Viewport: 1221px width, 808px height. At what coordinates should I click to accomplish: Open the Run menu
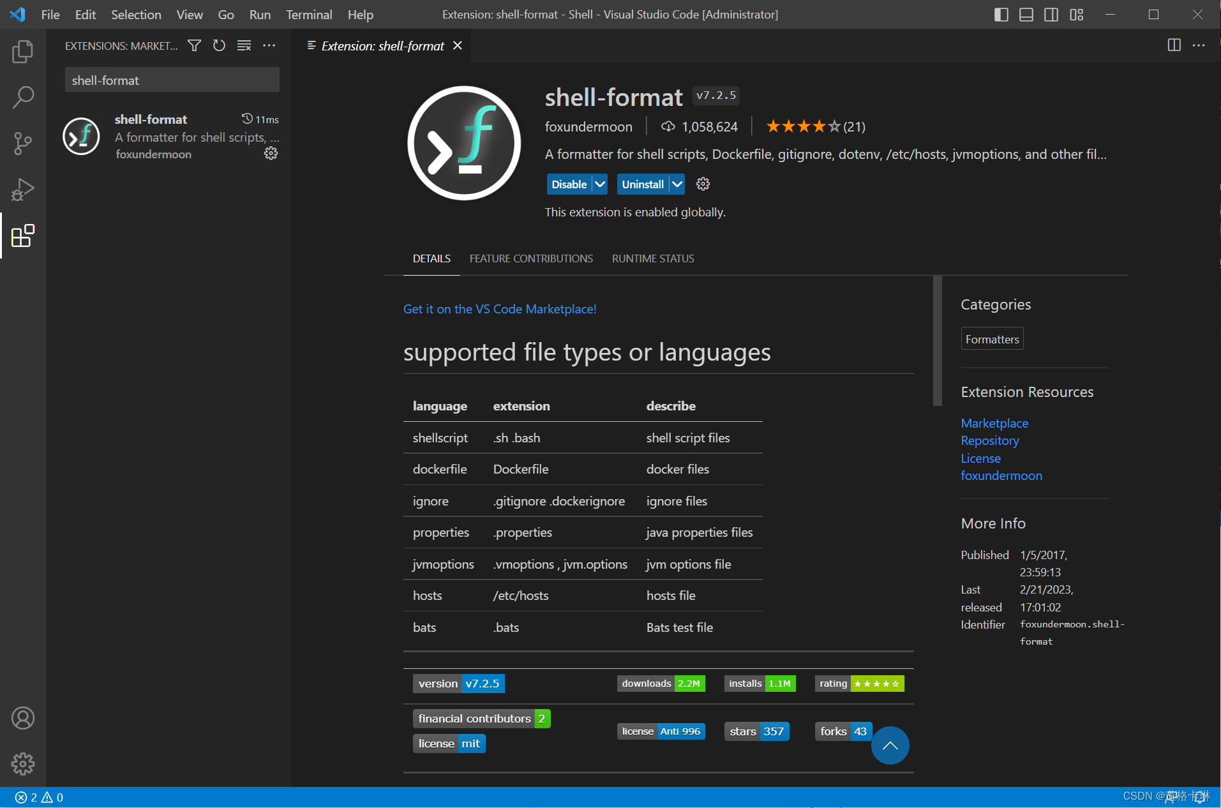click(x=260, y=15)
